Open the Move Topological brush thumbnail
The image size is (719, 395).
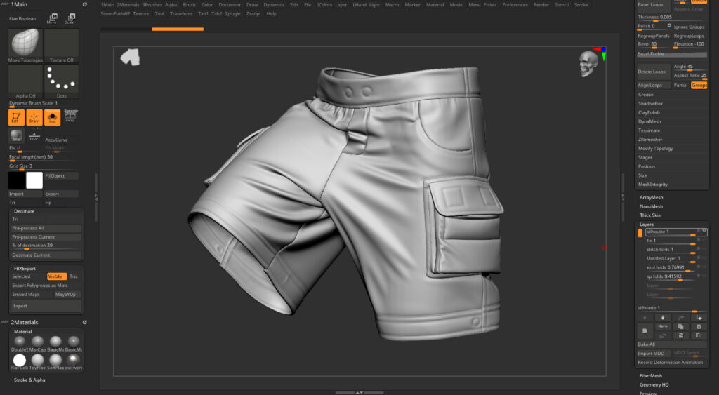(x=25, y=46)
